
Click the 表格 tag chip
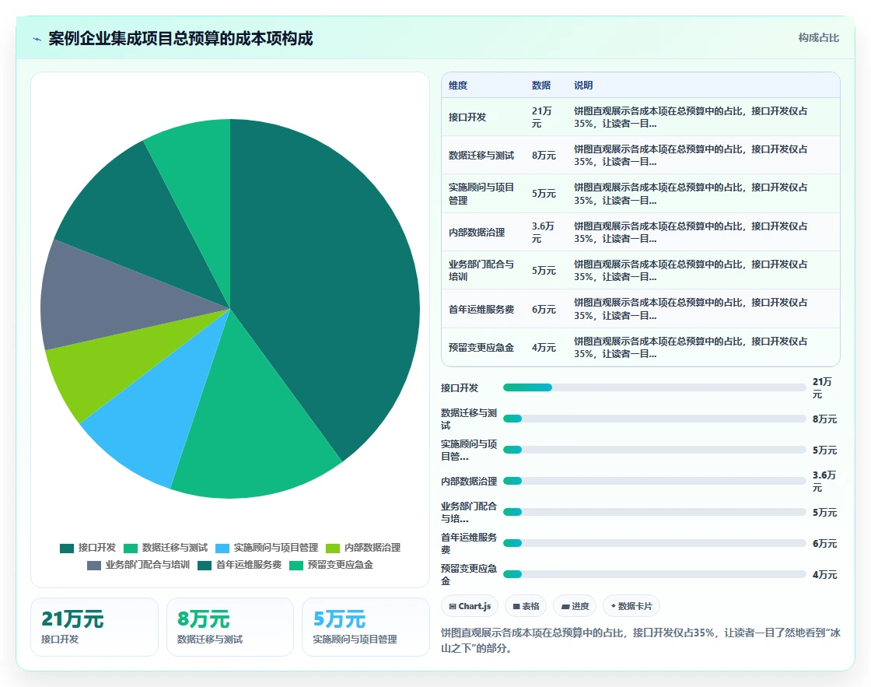click(x=526, y=606)
